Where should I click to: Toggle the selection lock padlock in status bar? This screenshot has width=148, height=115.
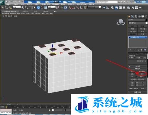pyautogui.click(x=50, y=110)
